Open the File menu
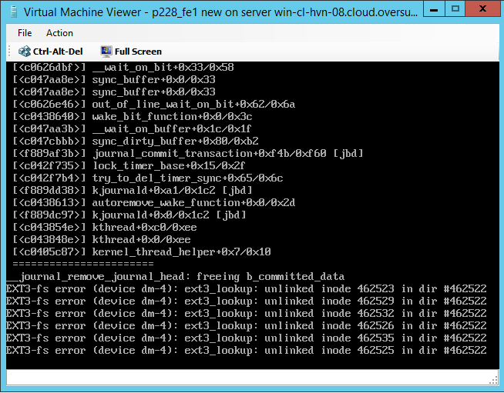The height and width of the screenshot is (393, 504). point(25,33)
